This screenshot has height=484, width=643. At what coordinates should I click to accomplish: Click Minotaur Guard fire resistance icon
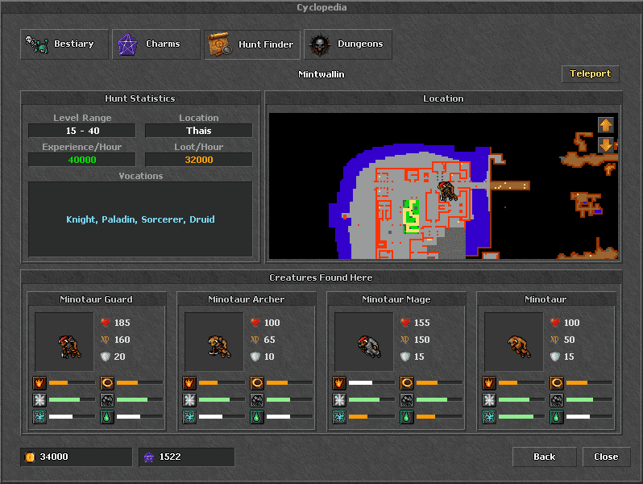coord(39,383)
